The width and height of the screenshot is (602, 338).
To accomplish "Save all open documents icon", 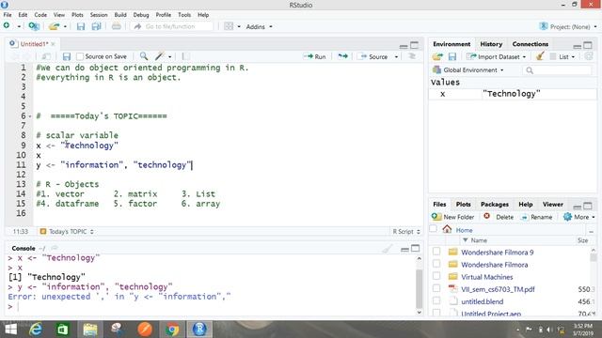I will [x=96, y=26].
